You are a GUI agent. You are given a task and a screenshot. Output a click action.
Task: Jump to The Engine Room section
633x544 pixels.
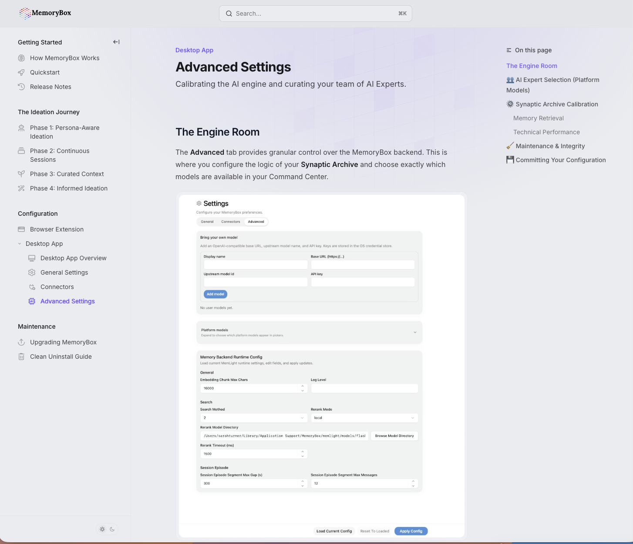pos(532,66)
